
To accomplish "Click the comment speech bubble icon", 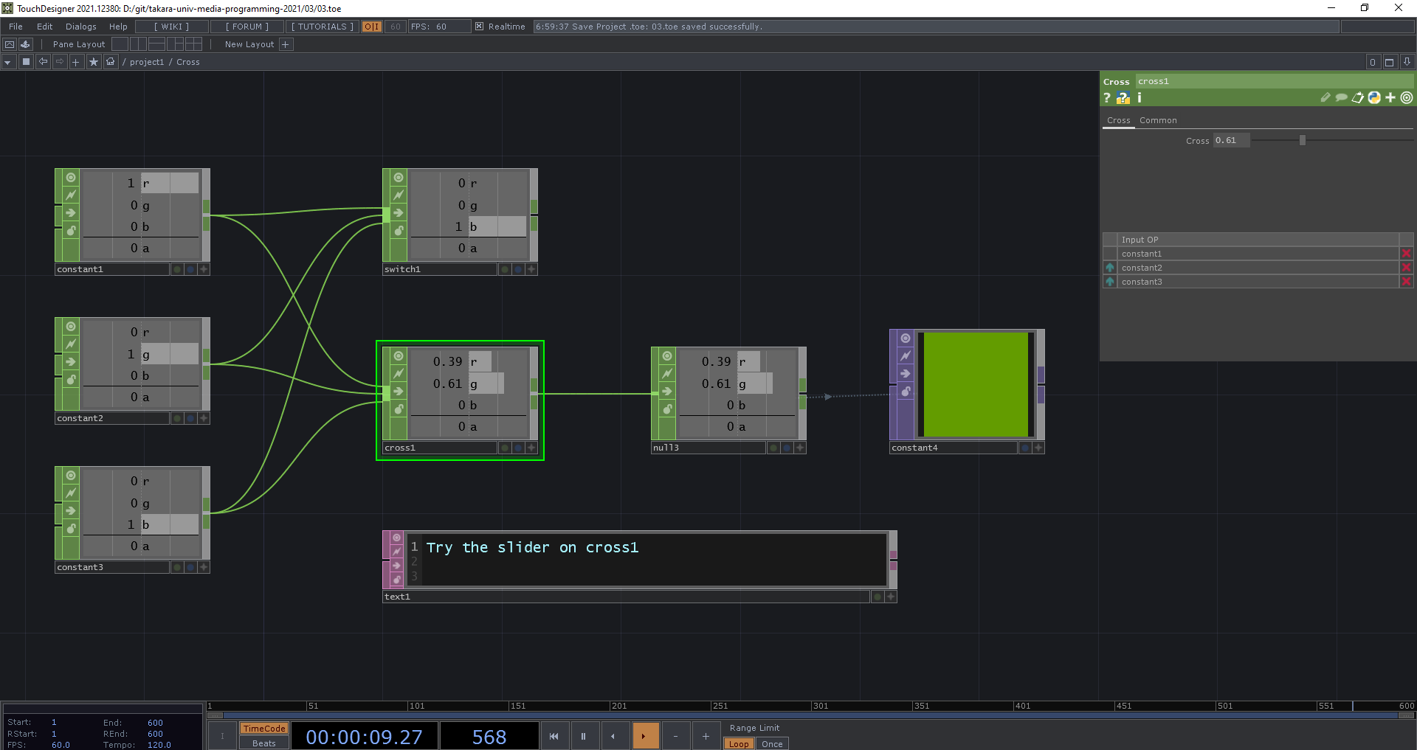I will [1341, 98].
